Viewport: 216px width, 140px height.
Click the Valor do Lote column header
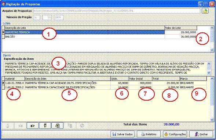point(181,28)
